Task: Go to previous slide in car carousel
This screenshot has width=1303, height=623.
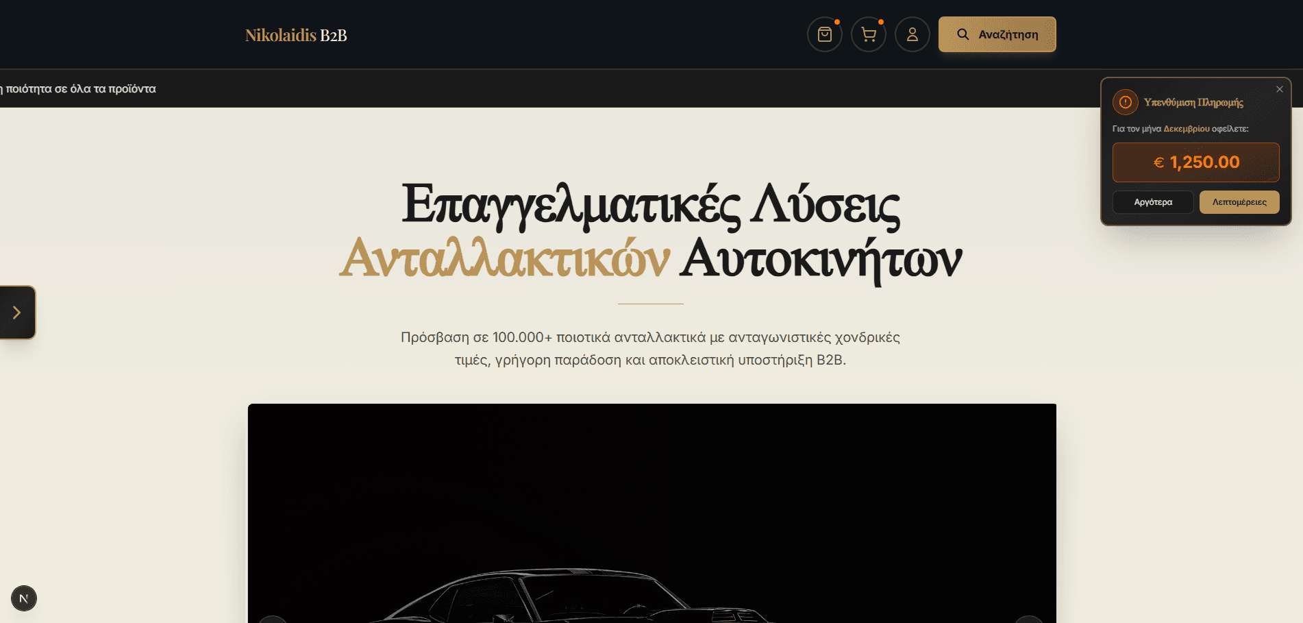Action: [273, 618]
